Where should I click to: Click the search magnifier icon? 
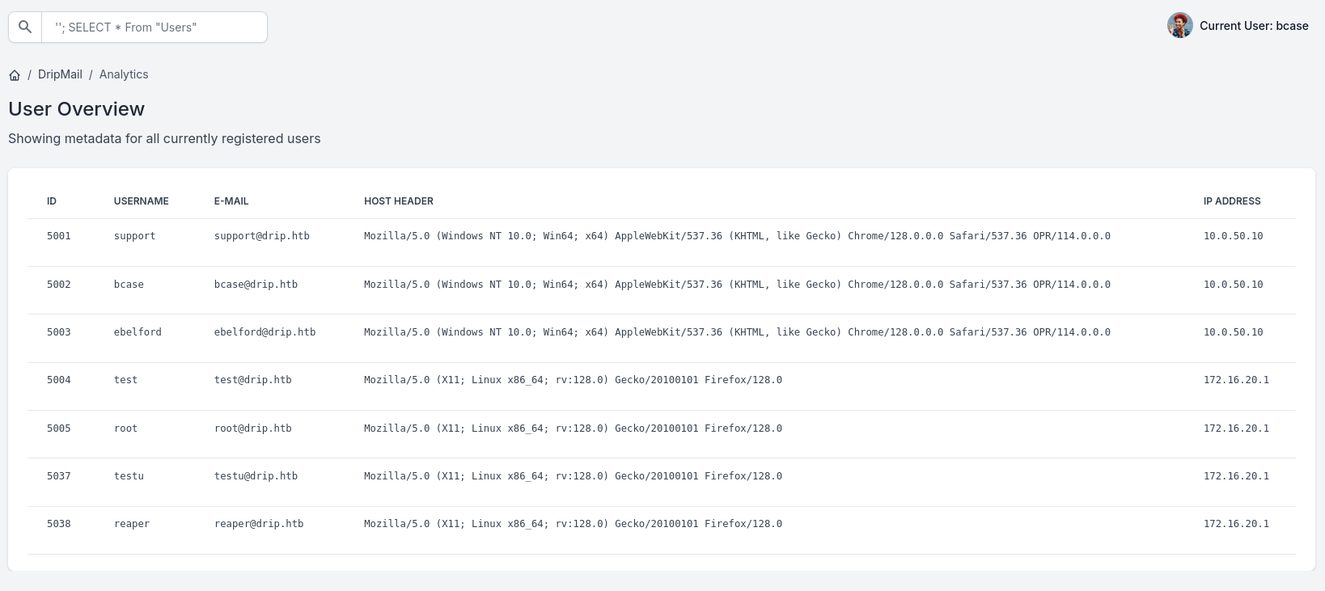tap(25, 27)
